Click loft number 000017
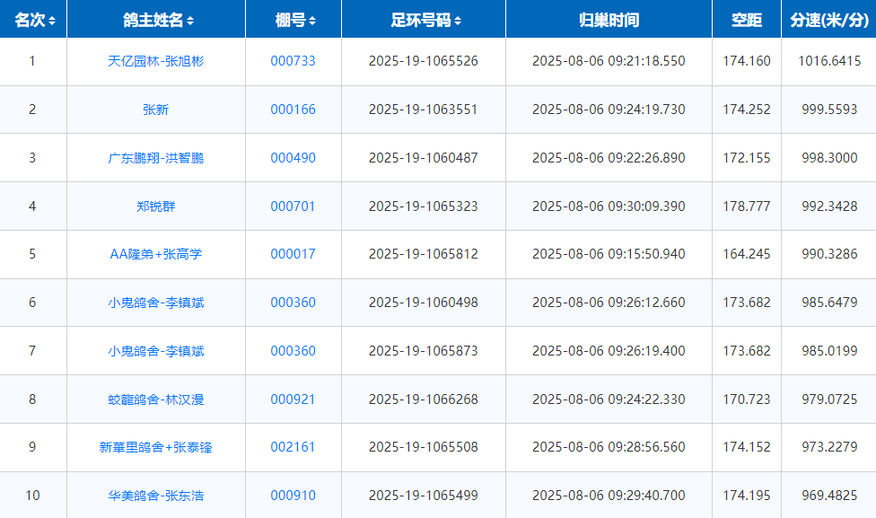This screenshot has width=876, height=518. 293,254
